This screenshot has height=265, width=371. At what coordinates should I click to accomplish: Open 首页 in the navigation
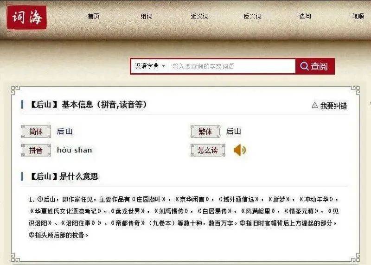[x=94, y=16]
